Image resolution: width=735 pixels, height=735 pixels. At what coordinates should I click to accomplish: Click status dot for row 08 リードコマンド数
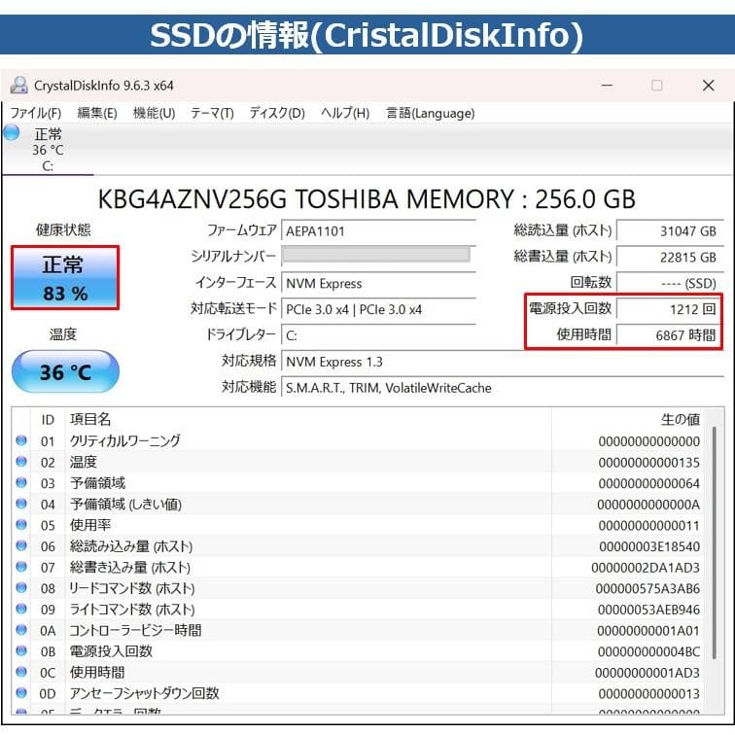(x=21, y=587)
